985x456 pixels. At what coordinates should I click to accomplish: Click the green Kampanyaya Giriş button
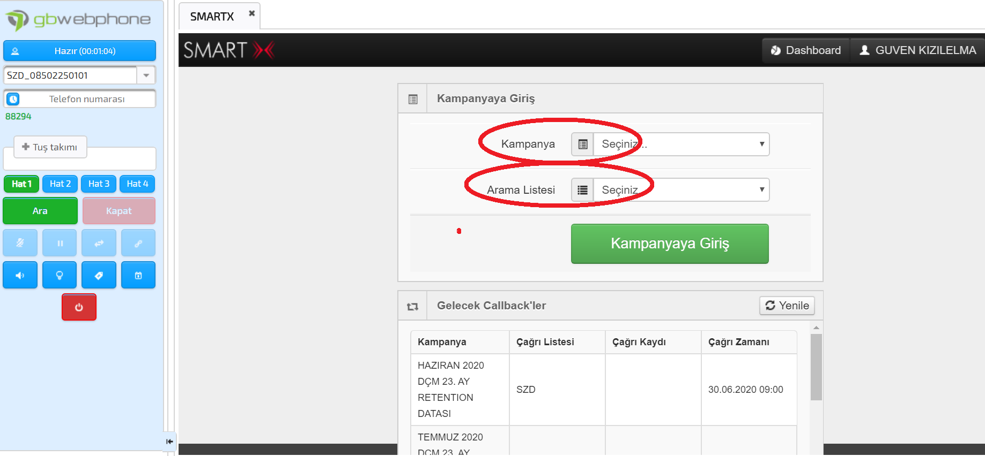pos(670,244)
